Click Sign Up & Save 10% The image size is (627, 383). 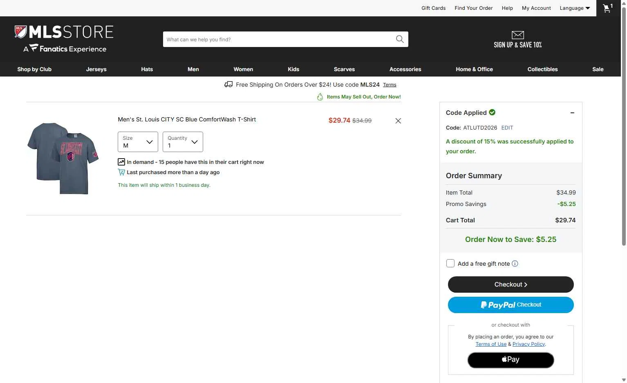(x=518, y=45)
